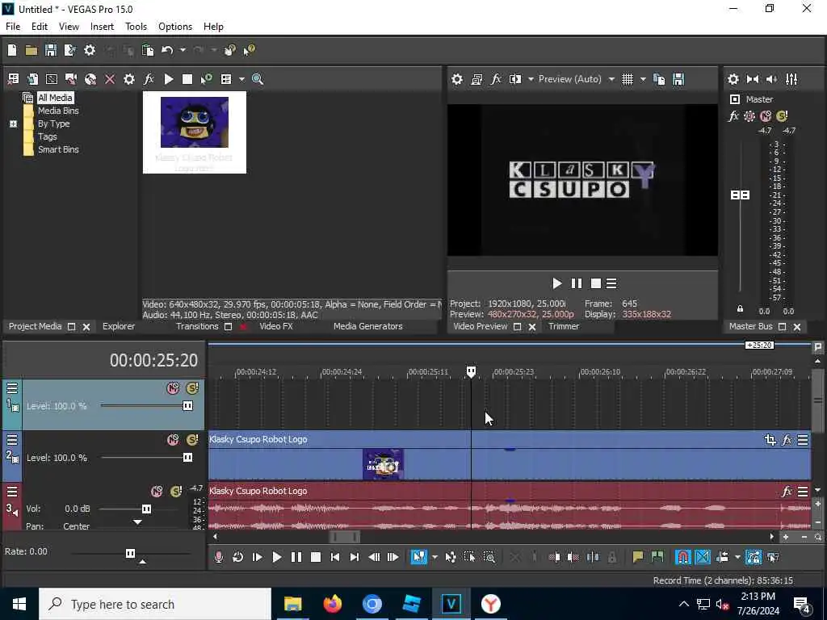This screenshot has width=827, height=620.
Task: Click the Search media magnifier icon
Action: (258, 79)
